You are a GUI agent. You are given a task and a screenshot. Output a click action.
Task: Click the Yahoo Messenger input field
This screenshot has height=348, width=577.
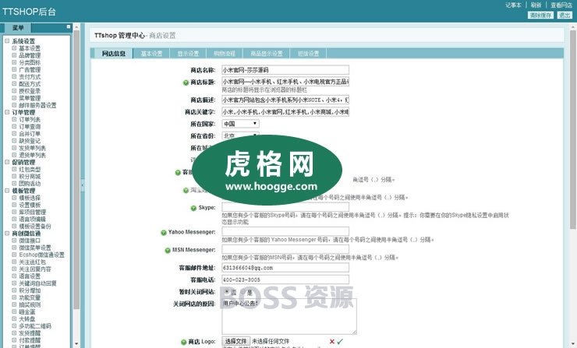(285, 231)
